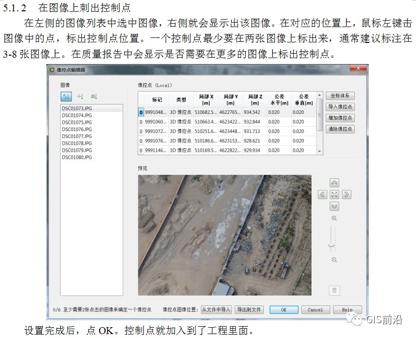Click the 局部 X [m] column header
The height and width of the screenshot is (338, 416).
(x=206, y=100)
